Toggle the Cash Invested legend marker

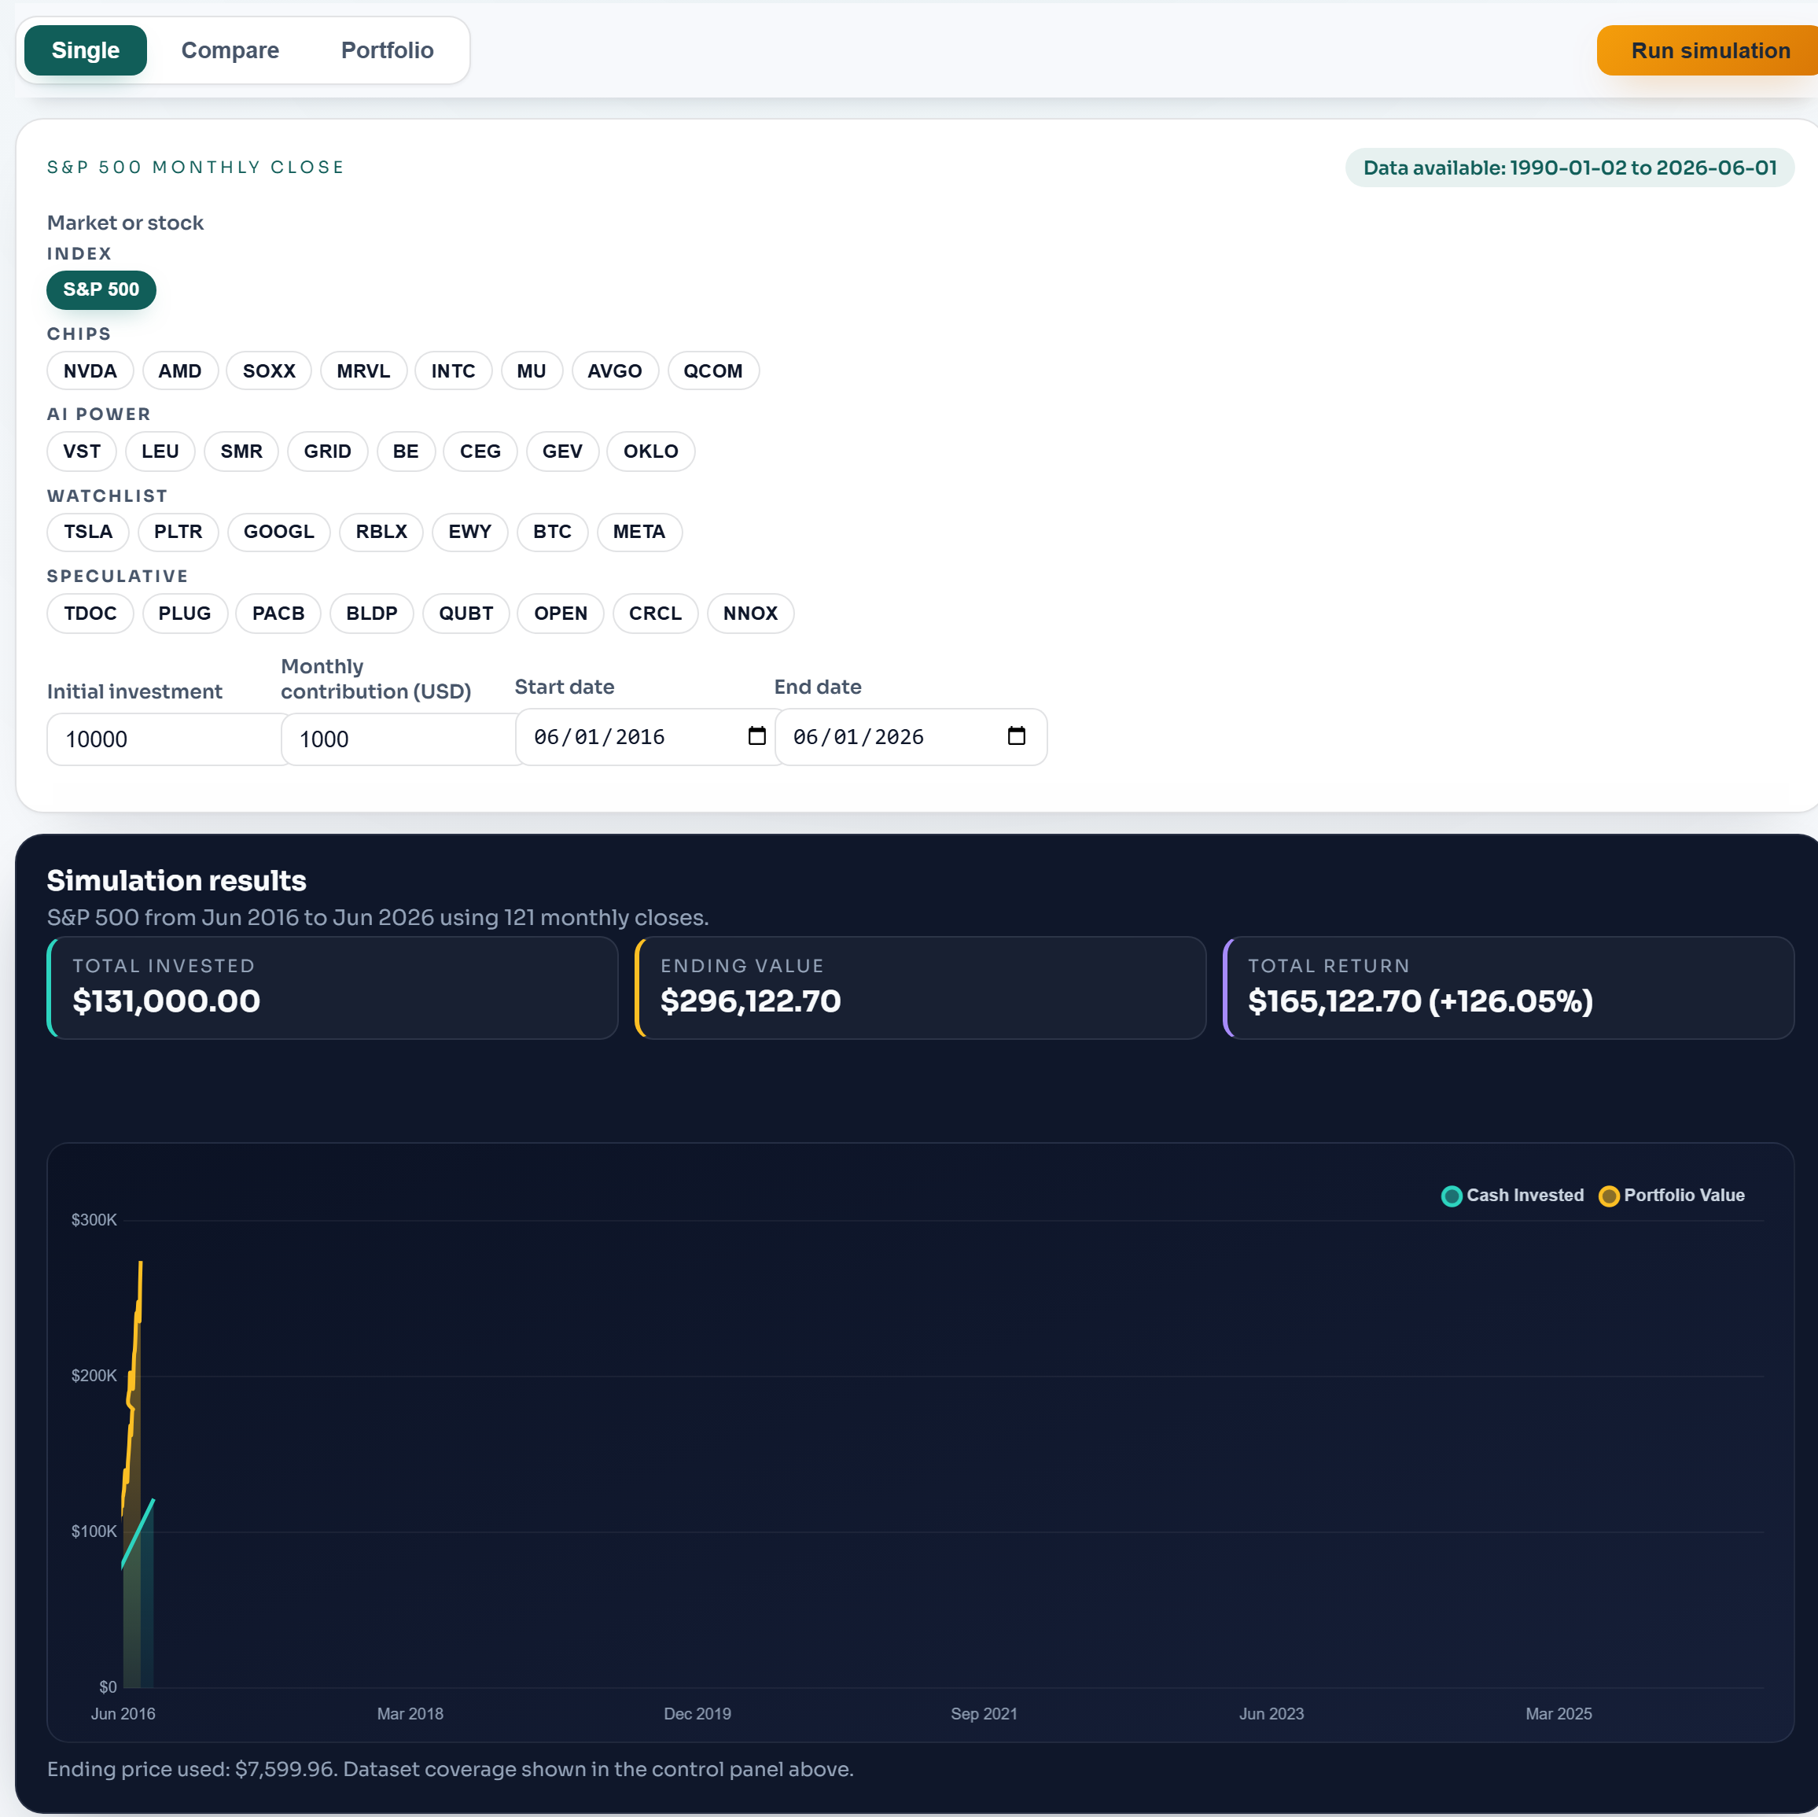click(x=1451, y=1196)
